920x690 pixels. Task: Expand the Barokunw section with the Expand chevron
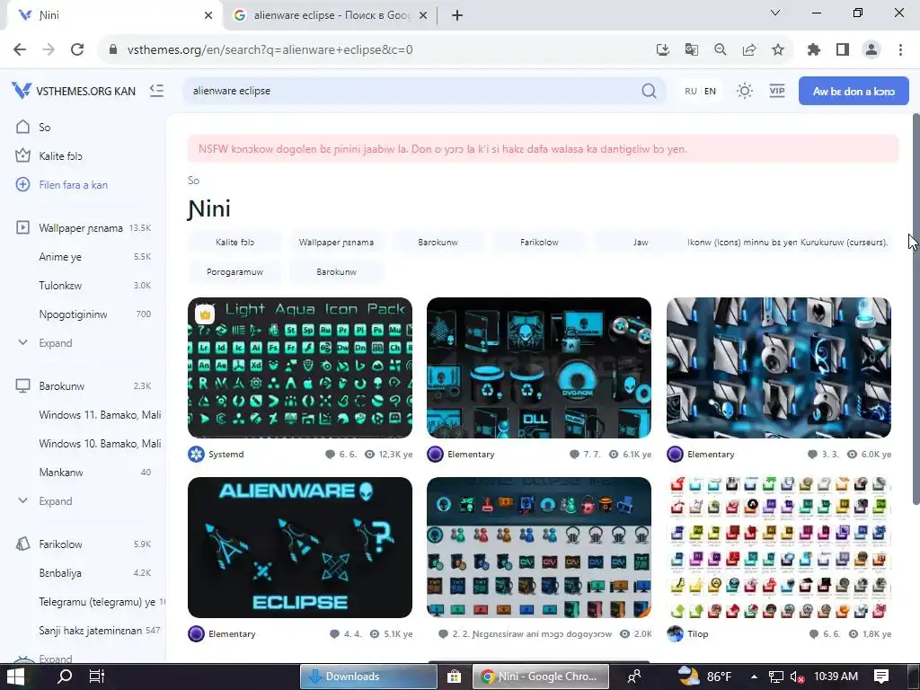[22, 500]
